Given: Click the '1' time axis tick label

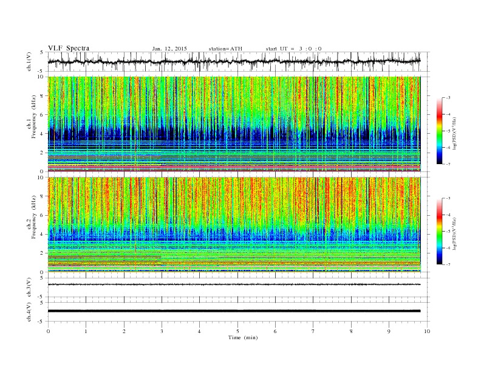Looking at the screenshot, I should point(86,331).
